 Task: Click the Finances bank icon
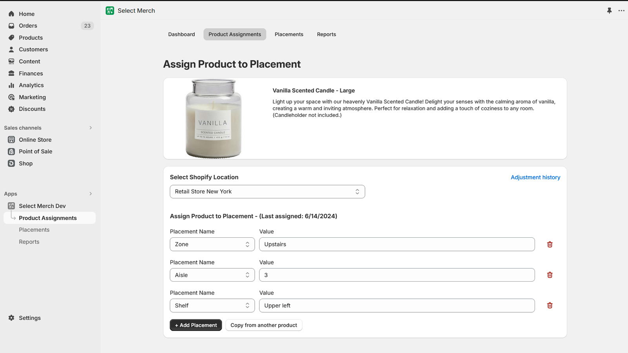[x=11, y=73]
